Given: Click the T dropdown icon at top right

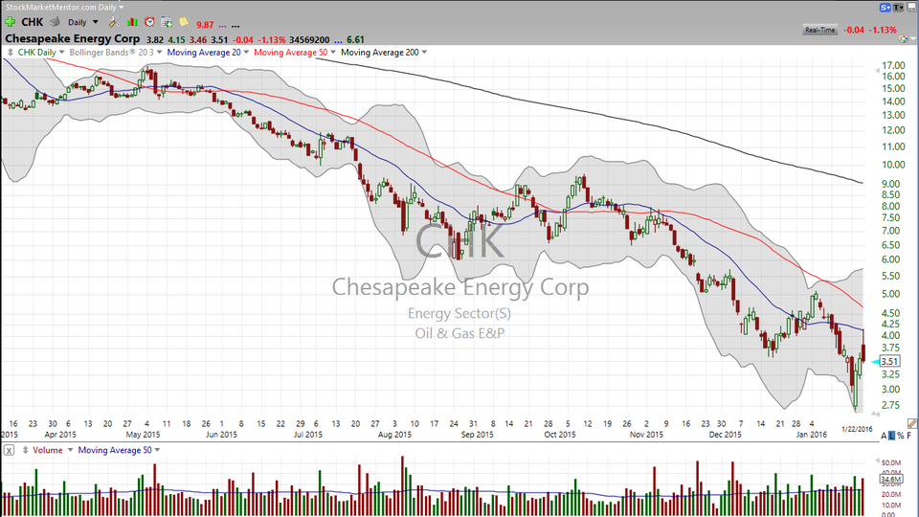Looking at the screenshot, I should pos(898,7).
